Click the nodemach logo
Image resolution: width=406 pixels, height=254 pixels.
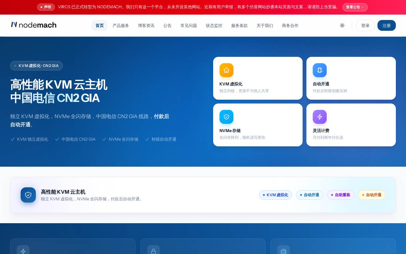click(x=34, y=25)
